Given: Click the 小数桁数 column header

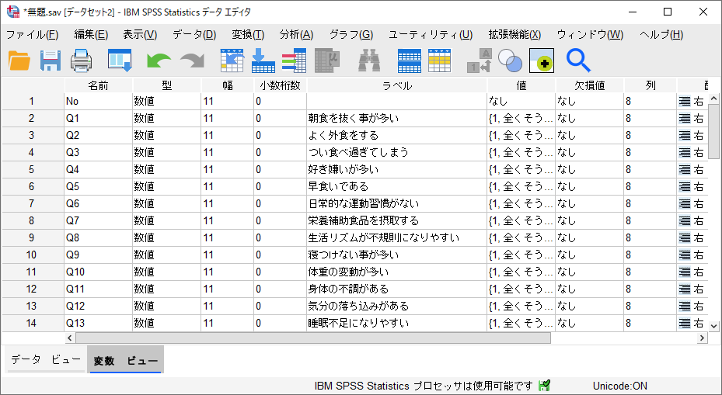Looking at the screenshot, I should pos(280,85).
